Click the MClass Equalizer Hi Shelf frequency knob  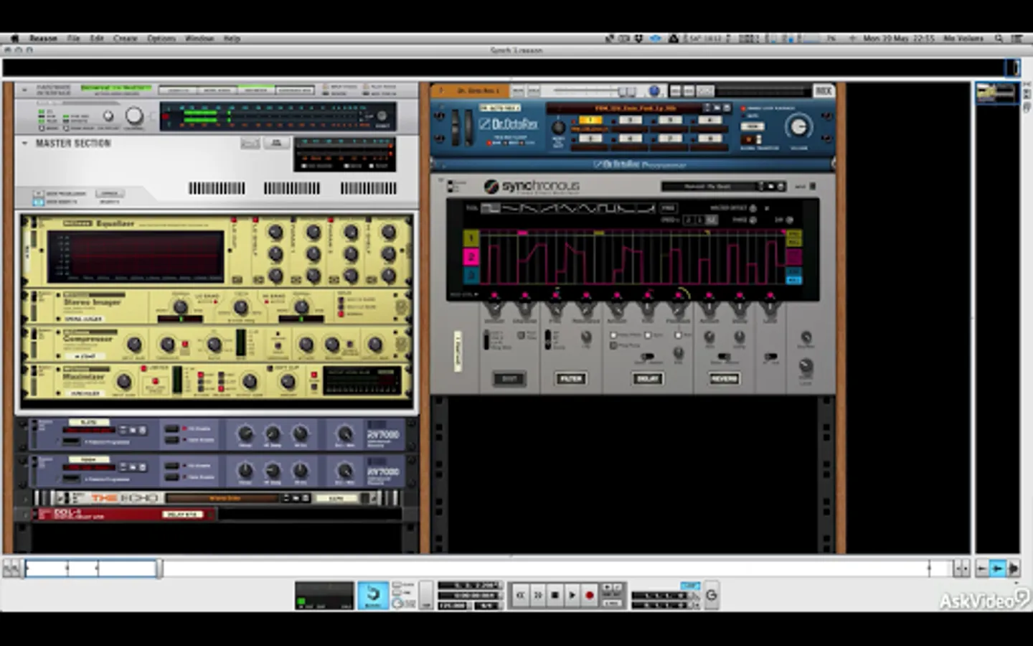click(388, 233)
